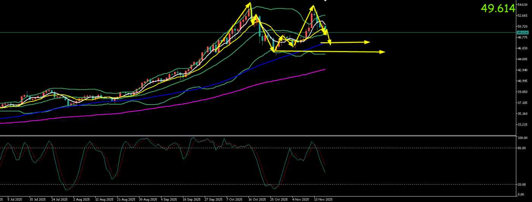Click the shorter horizontal yellow arrow's arrowhead
The image size is (532, 202).
tap(367, 42)
